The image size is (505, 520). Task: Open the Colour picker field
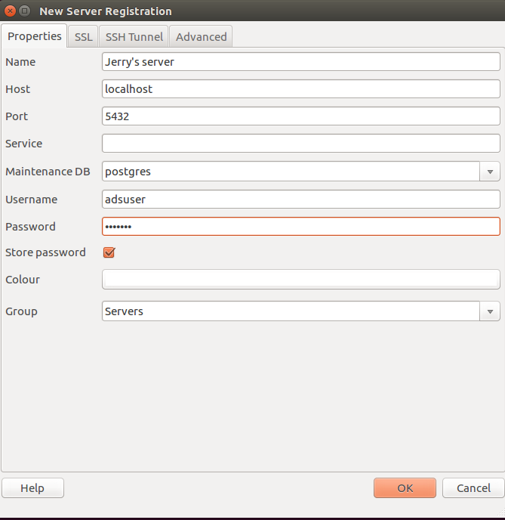301,279
